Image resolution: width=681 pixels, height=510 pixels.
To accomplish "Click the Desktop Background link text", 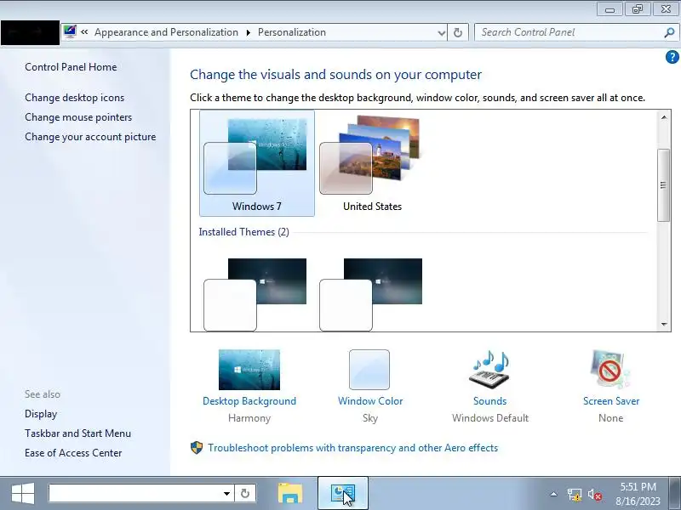I will click(x=249, y=400).
